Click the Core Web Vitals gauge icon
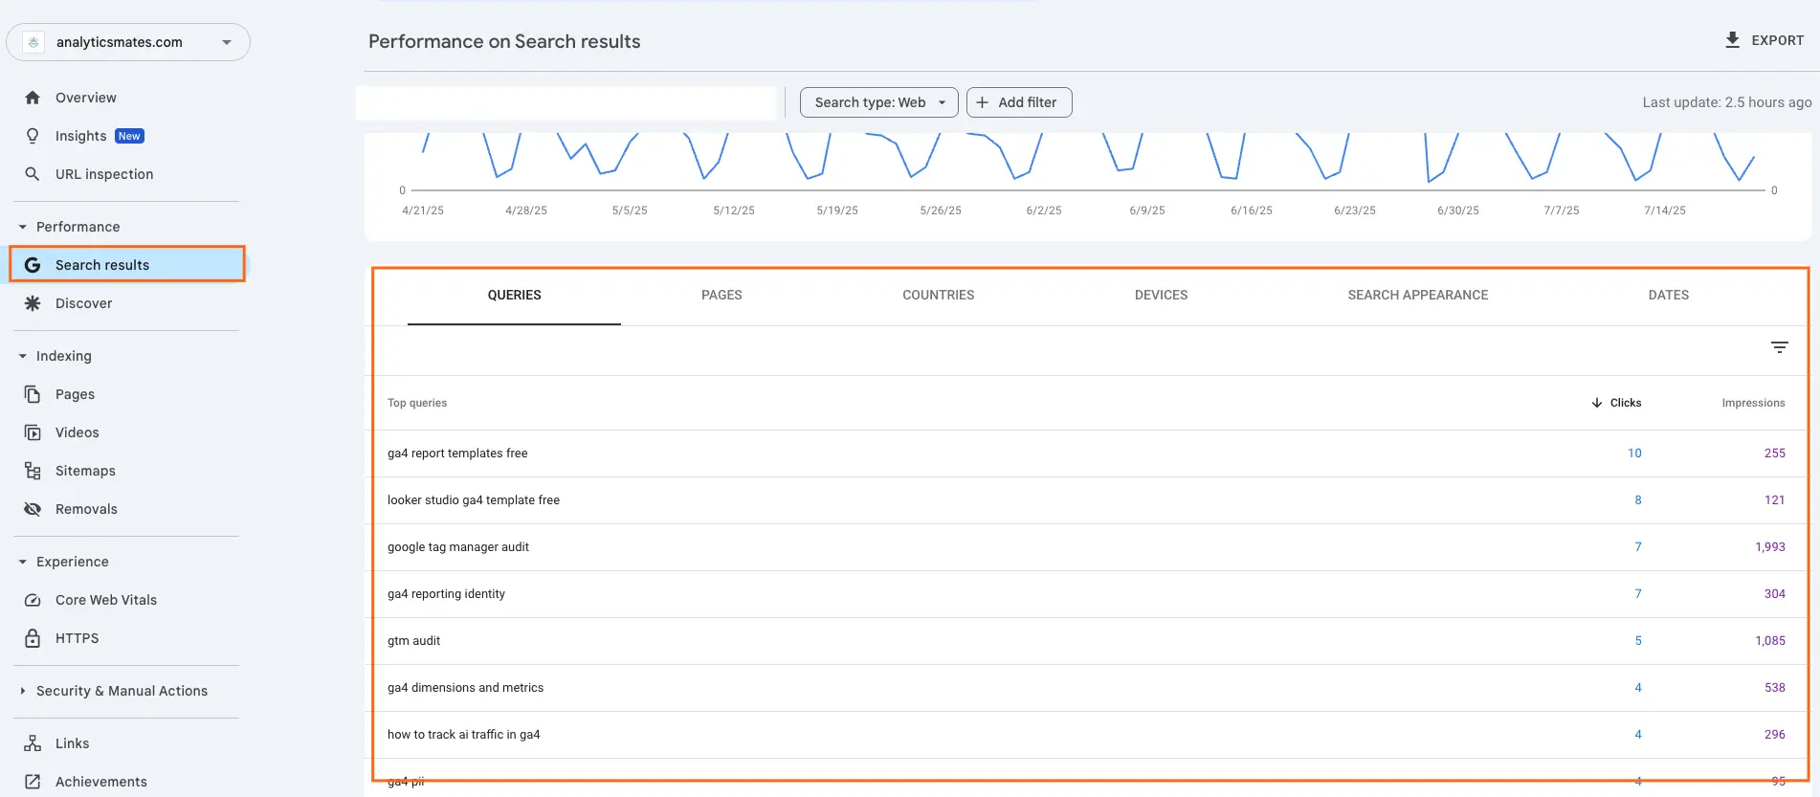Screen dimensions: 1820x797 [33, 600]
